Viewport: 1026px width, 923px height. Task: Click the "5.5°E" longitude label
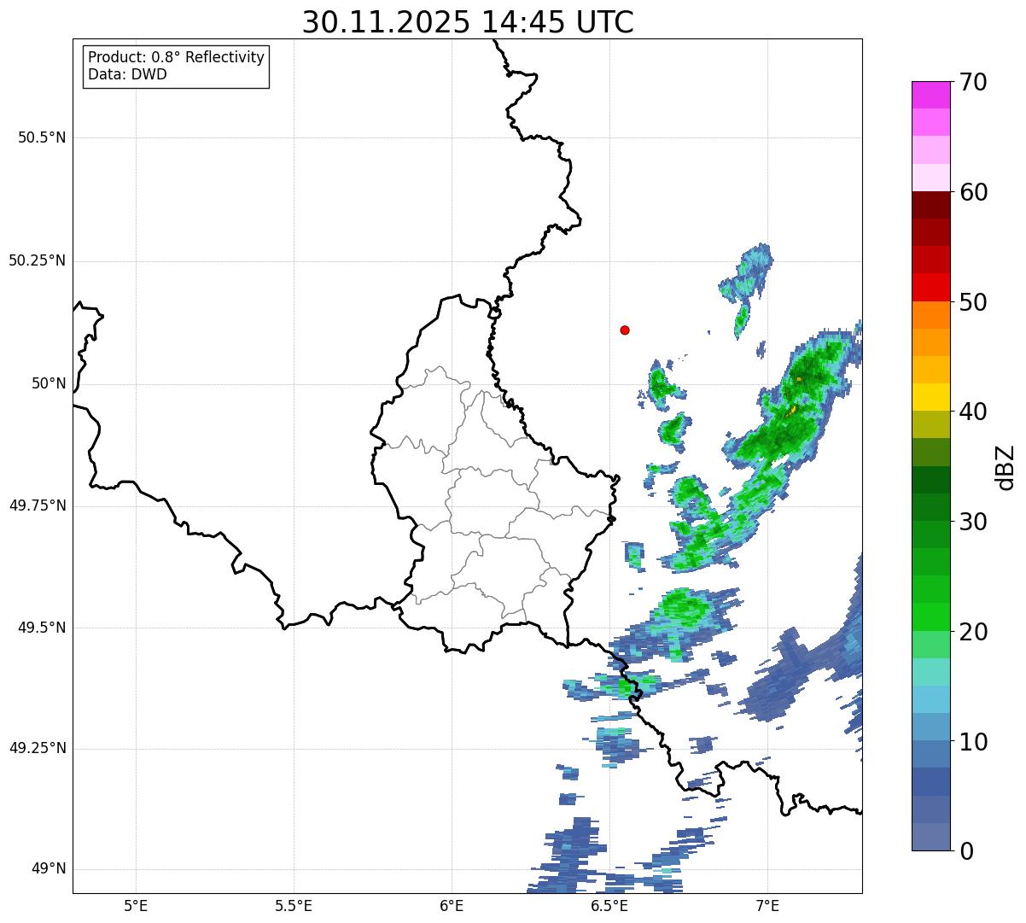coord(294,905)
